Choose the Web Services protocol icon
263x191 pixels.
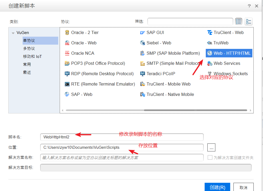210,63
